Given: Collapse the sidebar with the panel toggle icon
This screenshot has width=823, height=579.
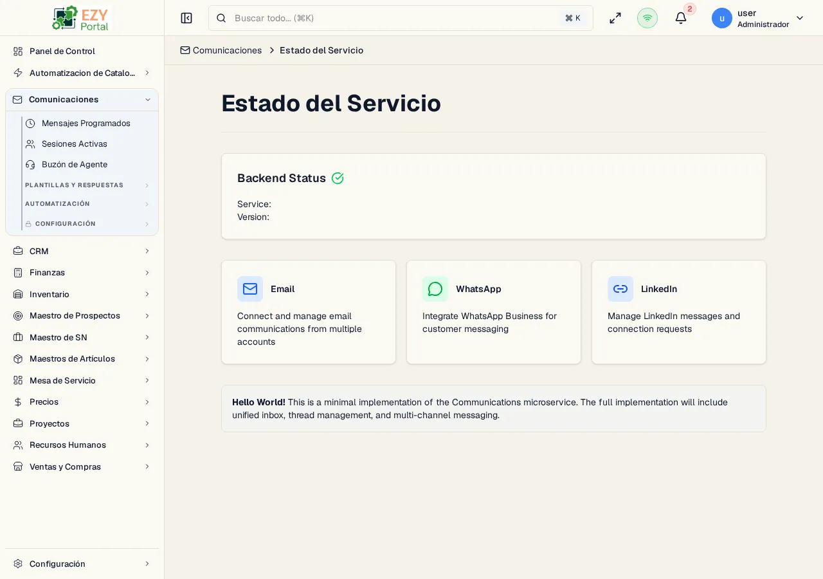Looking at the screenshot, I should pyautogui.click(x=186, y=18).
